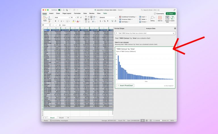Image resolution: width=218 pixels, height=134 pixels.
Task: Click the Add-ins icon
Action: pos(160,19)
